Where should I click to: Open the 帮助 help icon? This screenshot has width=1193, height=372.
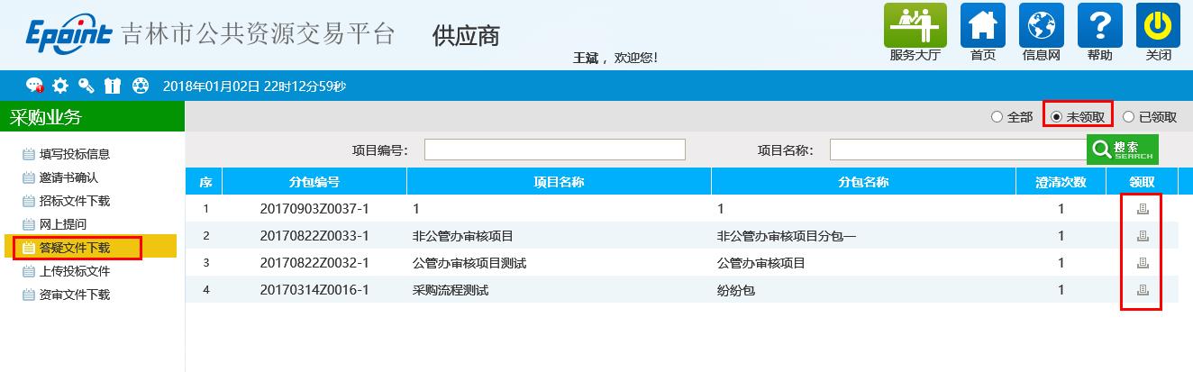coord(1100,25)
